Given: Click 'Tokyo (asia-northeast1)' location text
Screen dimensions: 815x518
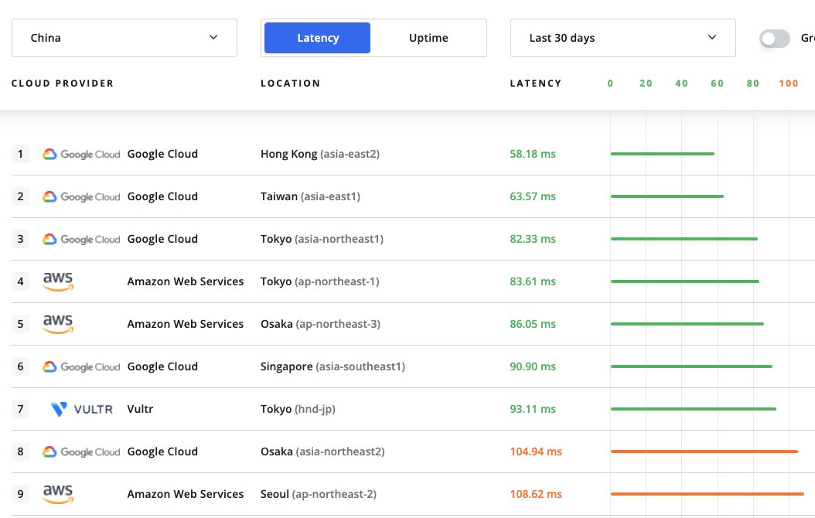Looking at the screenshot, I should point(322,239).
